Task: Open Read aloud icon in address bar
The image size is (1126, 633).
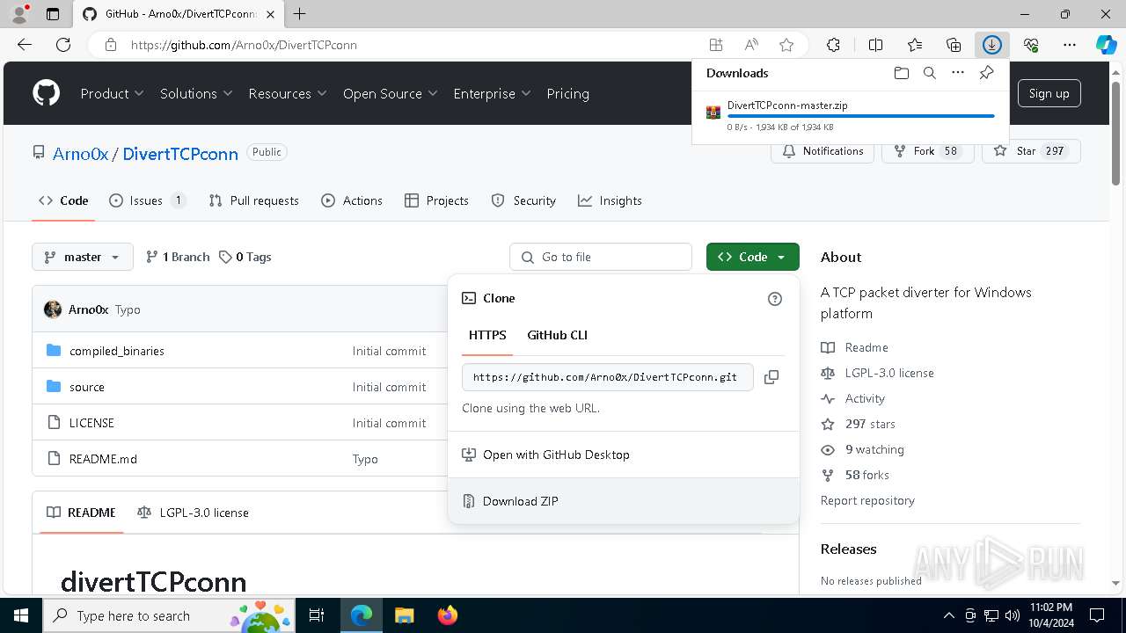Action: 751,45
